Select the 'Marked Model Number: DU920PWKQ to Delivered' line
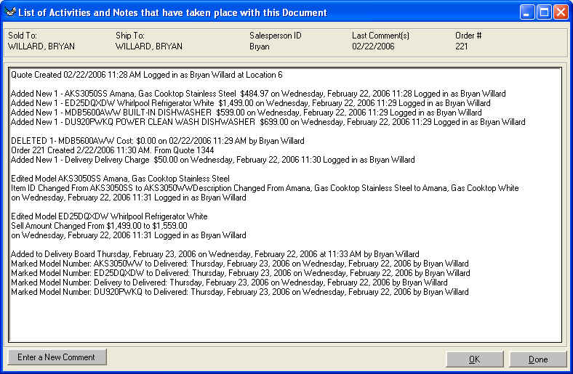This screenshot has width=573, height=374. pos(240,292)
